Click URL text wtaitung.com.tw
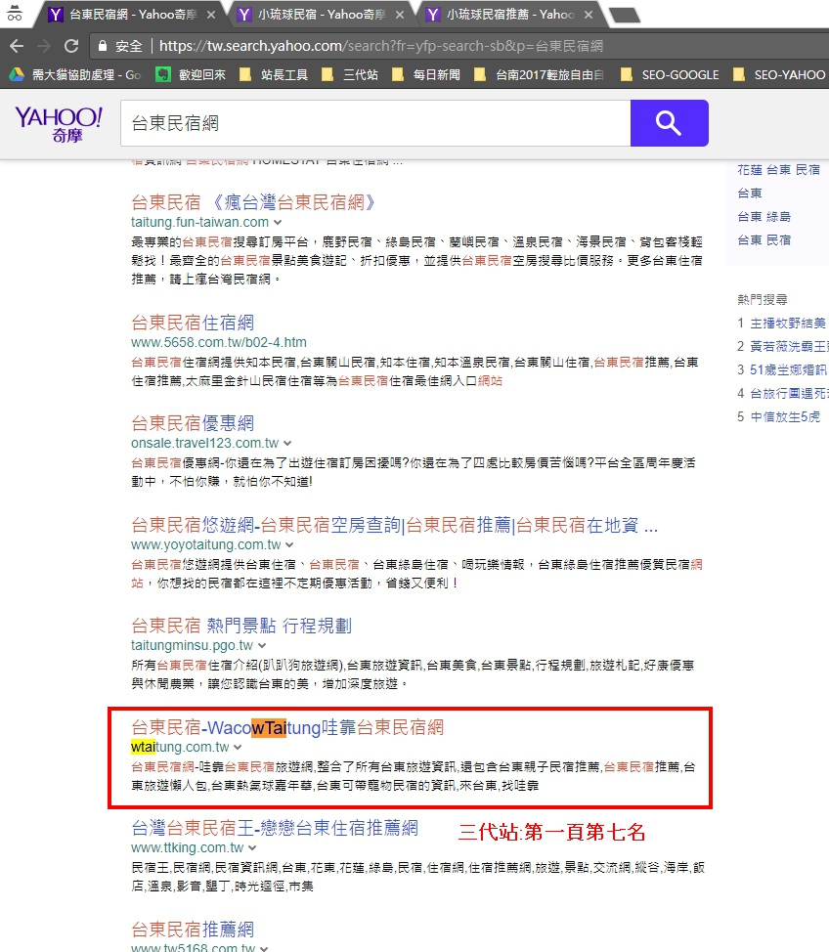Screen dimensions: 829x952 coord(180,747)
